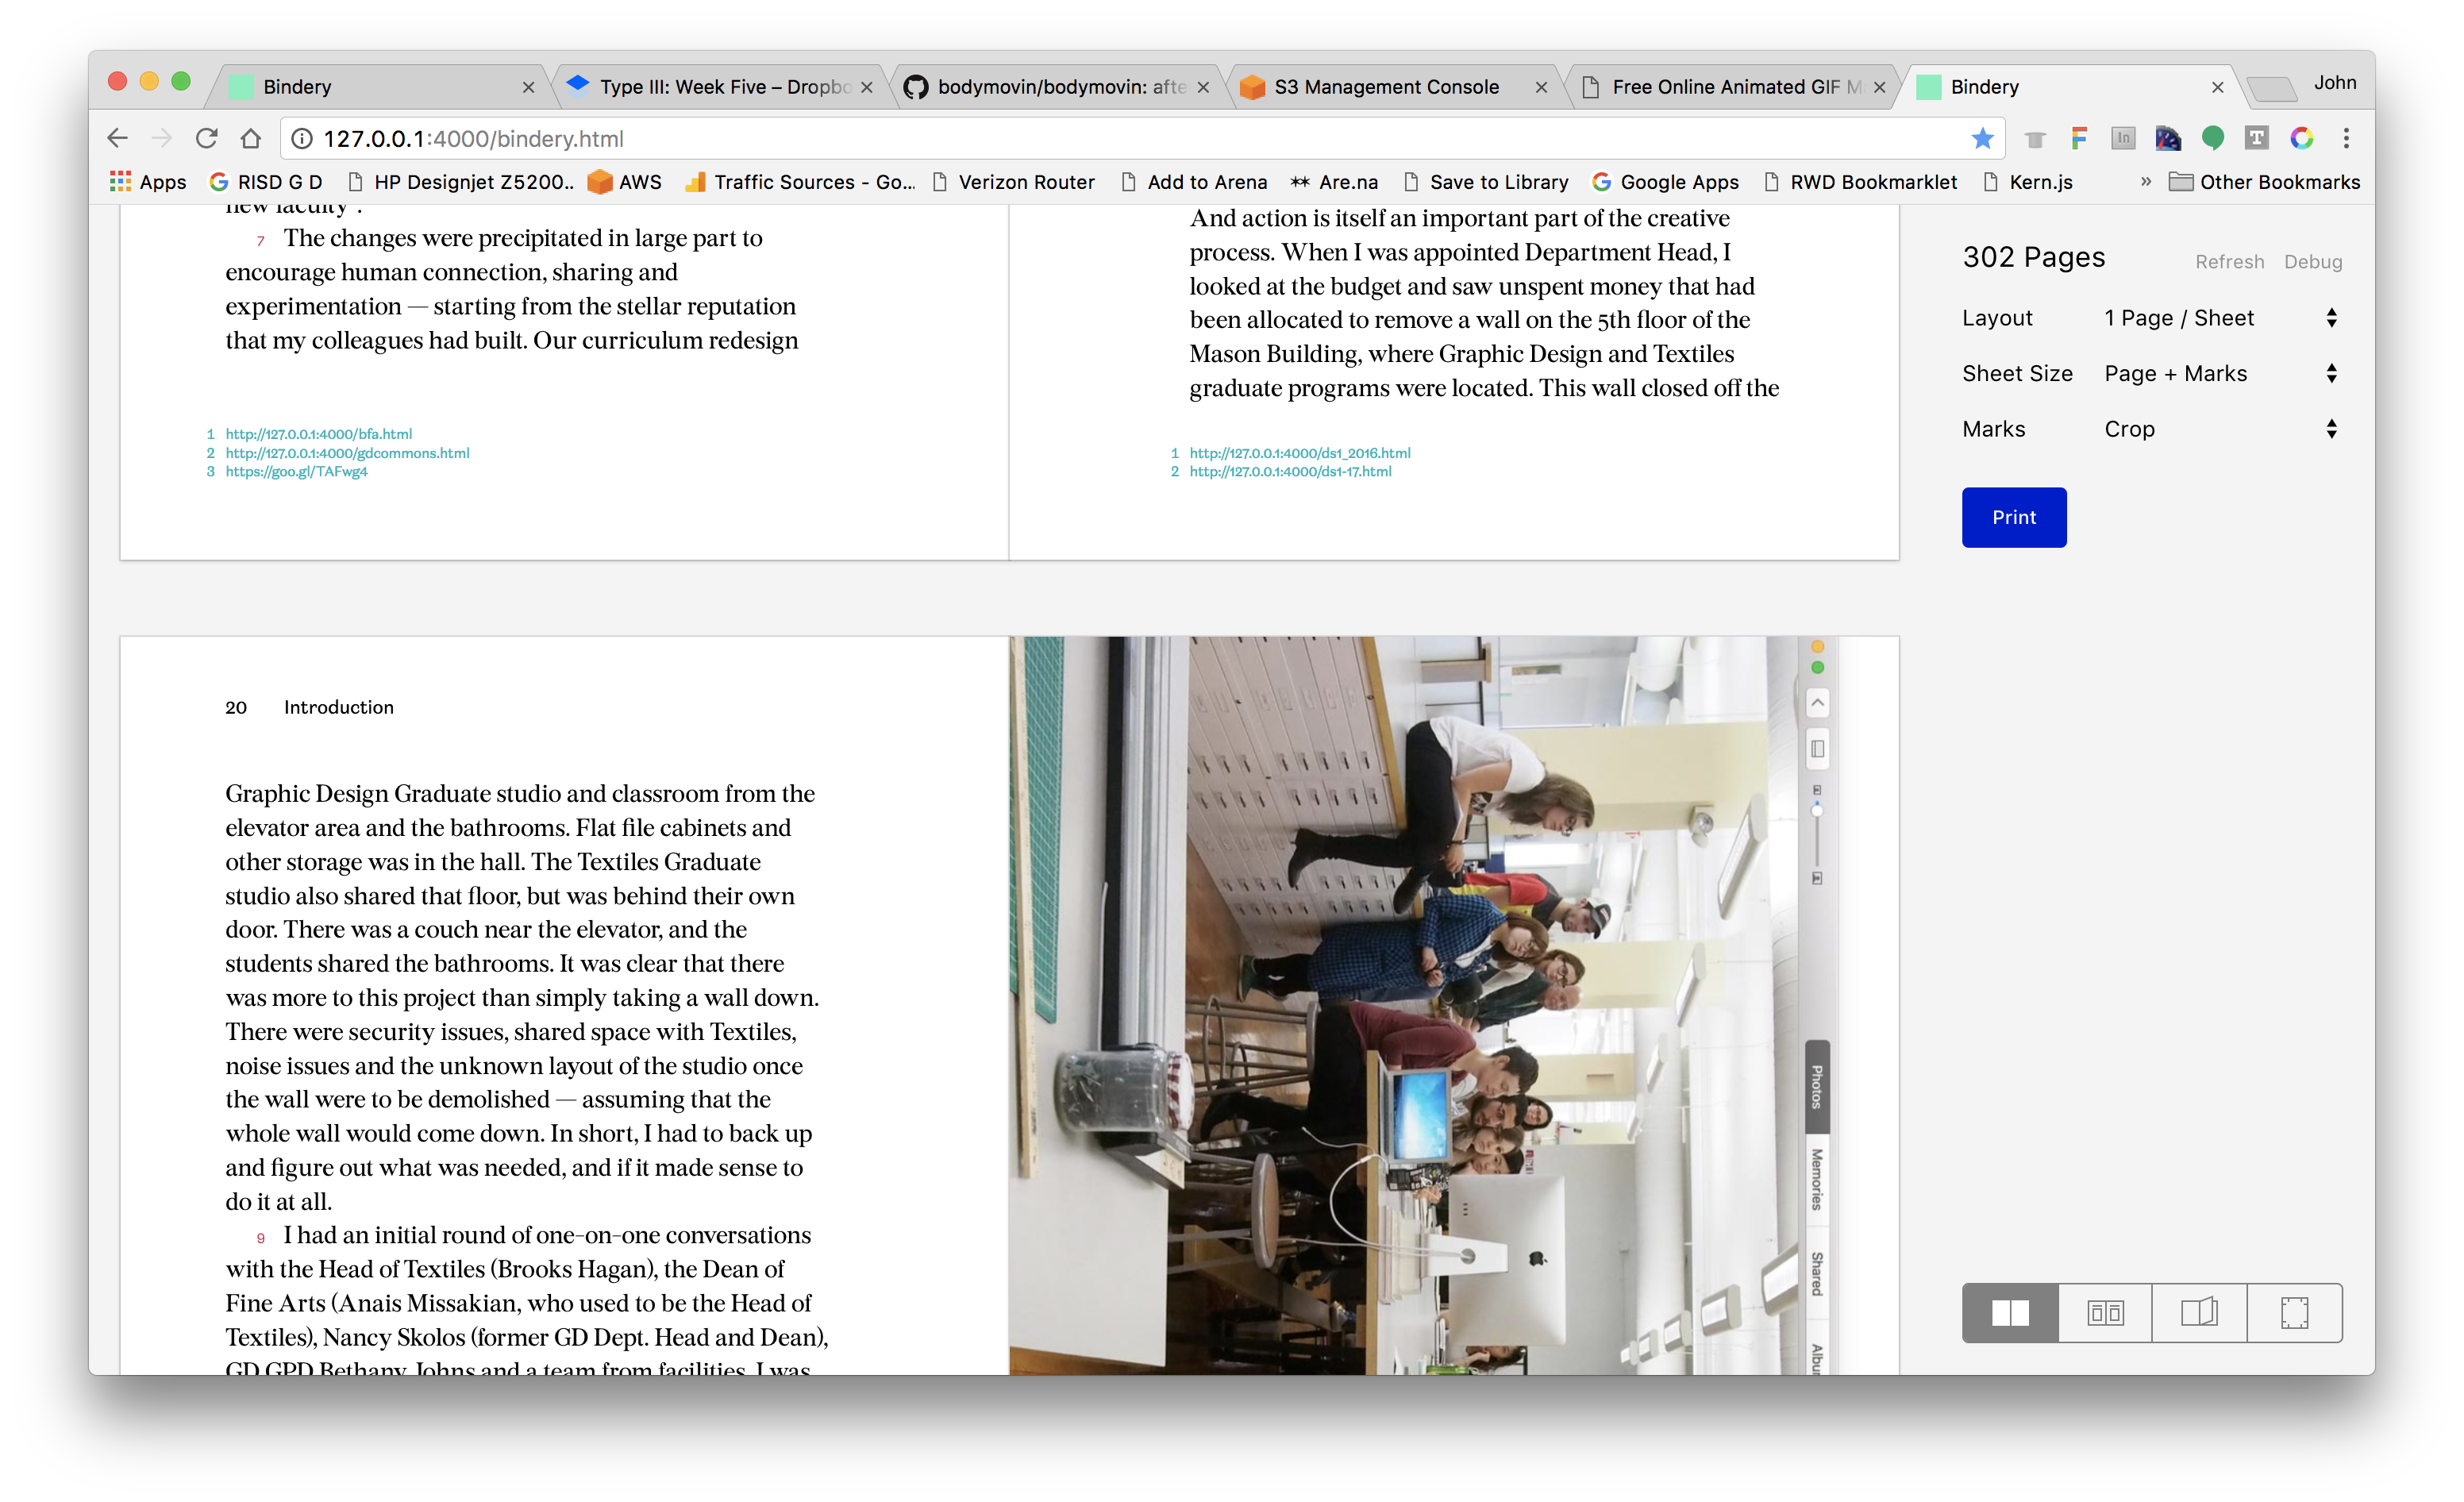This screenshot has width=2464, height=1502.
Task: Click the Refresh link in the Bindery panel
Action: coord(2229,262)
